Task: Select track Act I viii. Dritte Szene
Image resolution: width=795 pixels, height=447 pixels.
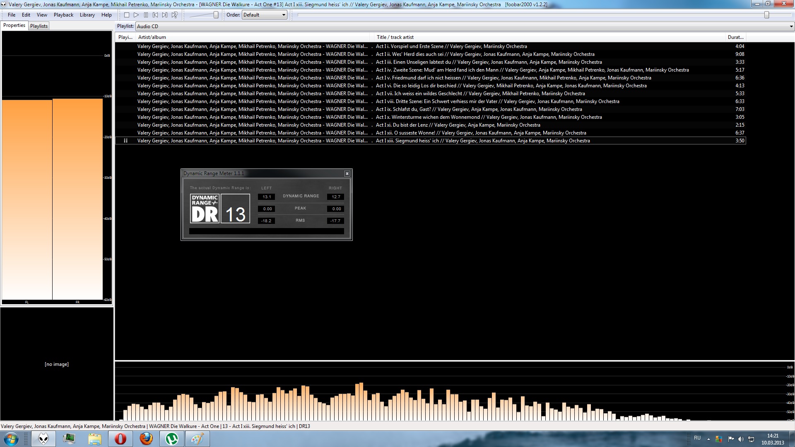Action: [431, 101]
